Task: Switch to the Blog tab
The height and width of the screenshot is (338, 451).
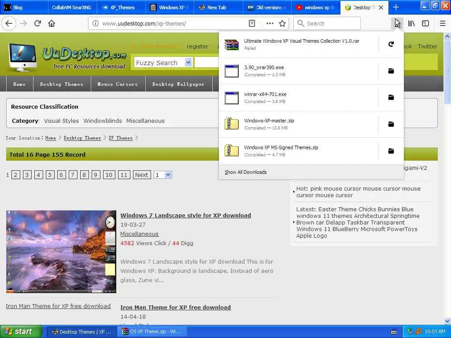Action: point(24,7)
